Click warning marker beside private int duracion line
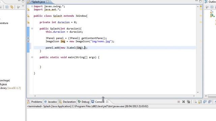Viewport: 216px width, 121px height. [x=28, y=22]
